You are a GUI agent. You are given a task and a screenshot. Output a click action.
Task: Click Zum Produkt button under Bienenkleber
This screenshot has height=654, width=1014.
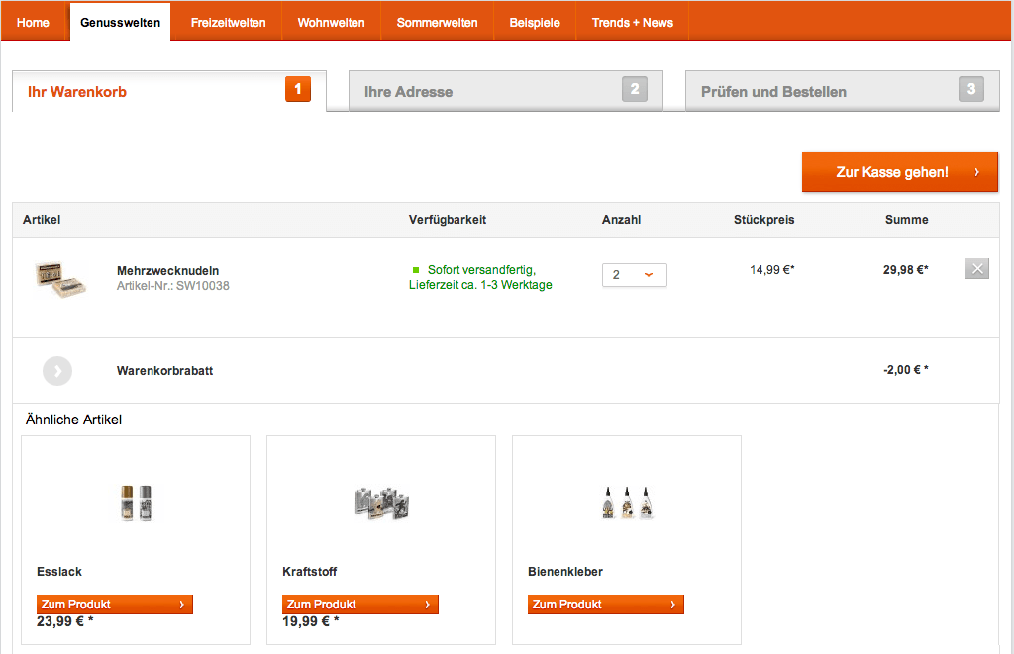(606, 605)
